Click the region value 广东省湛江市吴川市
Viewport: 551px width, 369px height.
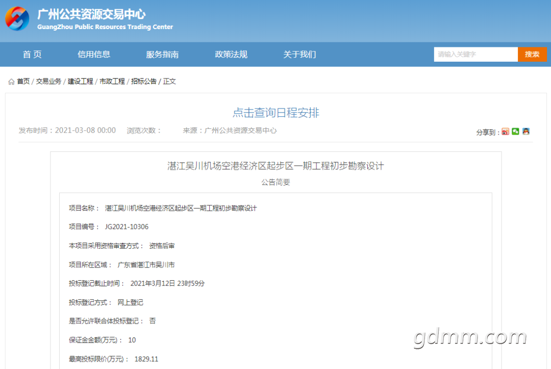[x=146, y=265]
